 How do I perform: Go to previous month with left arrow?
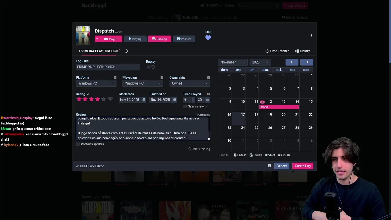point(292,62)
